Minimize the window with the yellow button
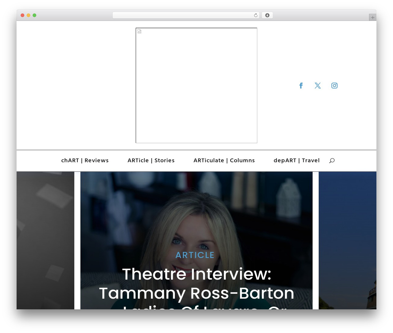 pyautogui.click(x=29, y=15)
